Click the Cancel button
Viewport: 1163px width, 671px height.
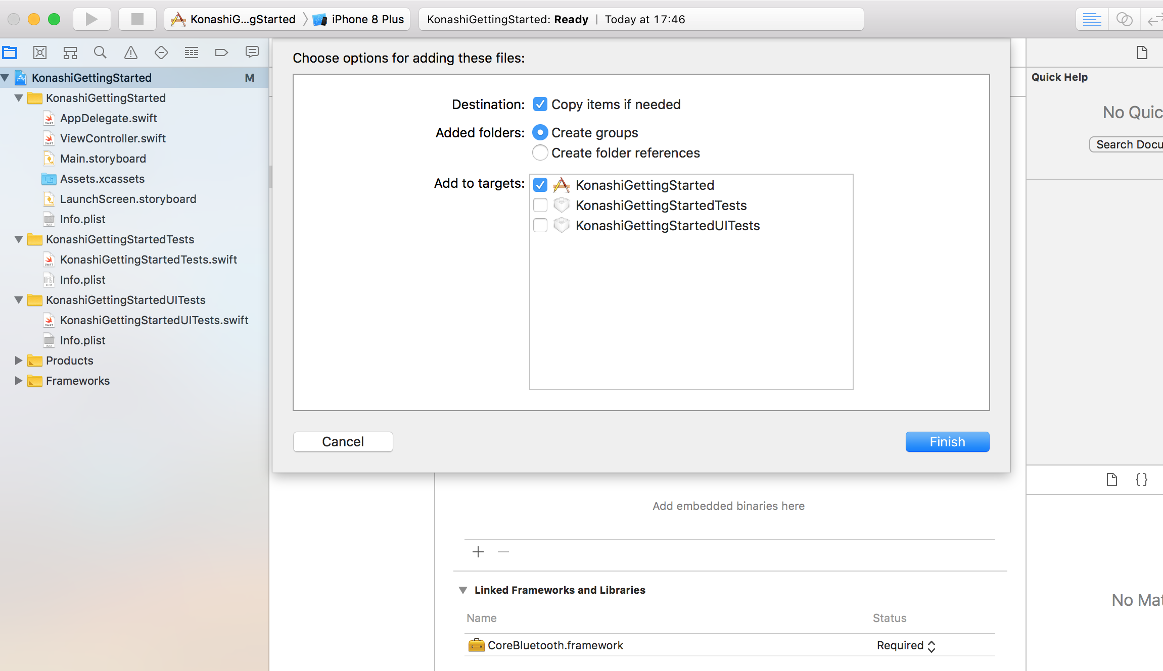pyautogui.click(x=343, y=442)
